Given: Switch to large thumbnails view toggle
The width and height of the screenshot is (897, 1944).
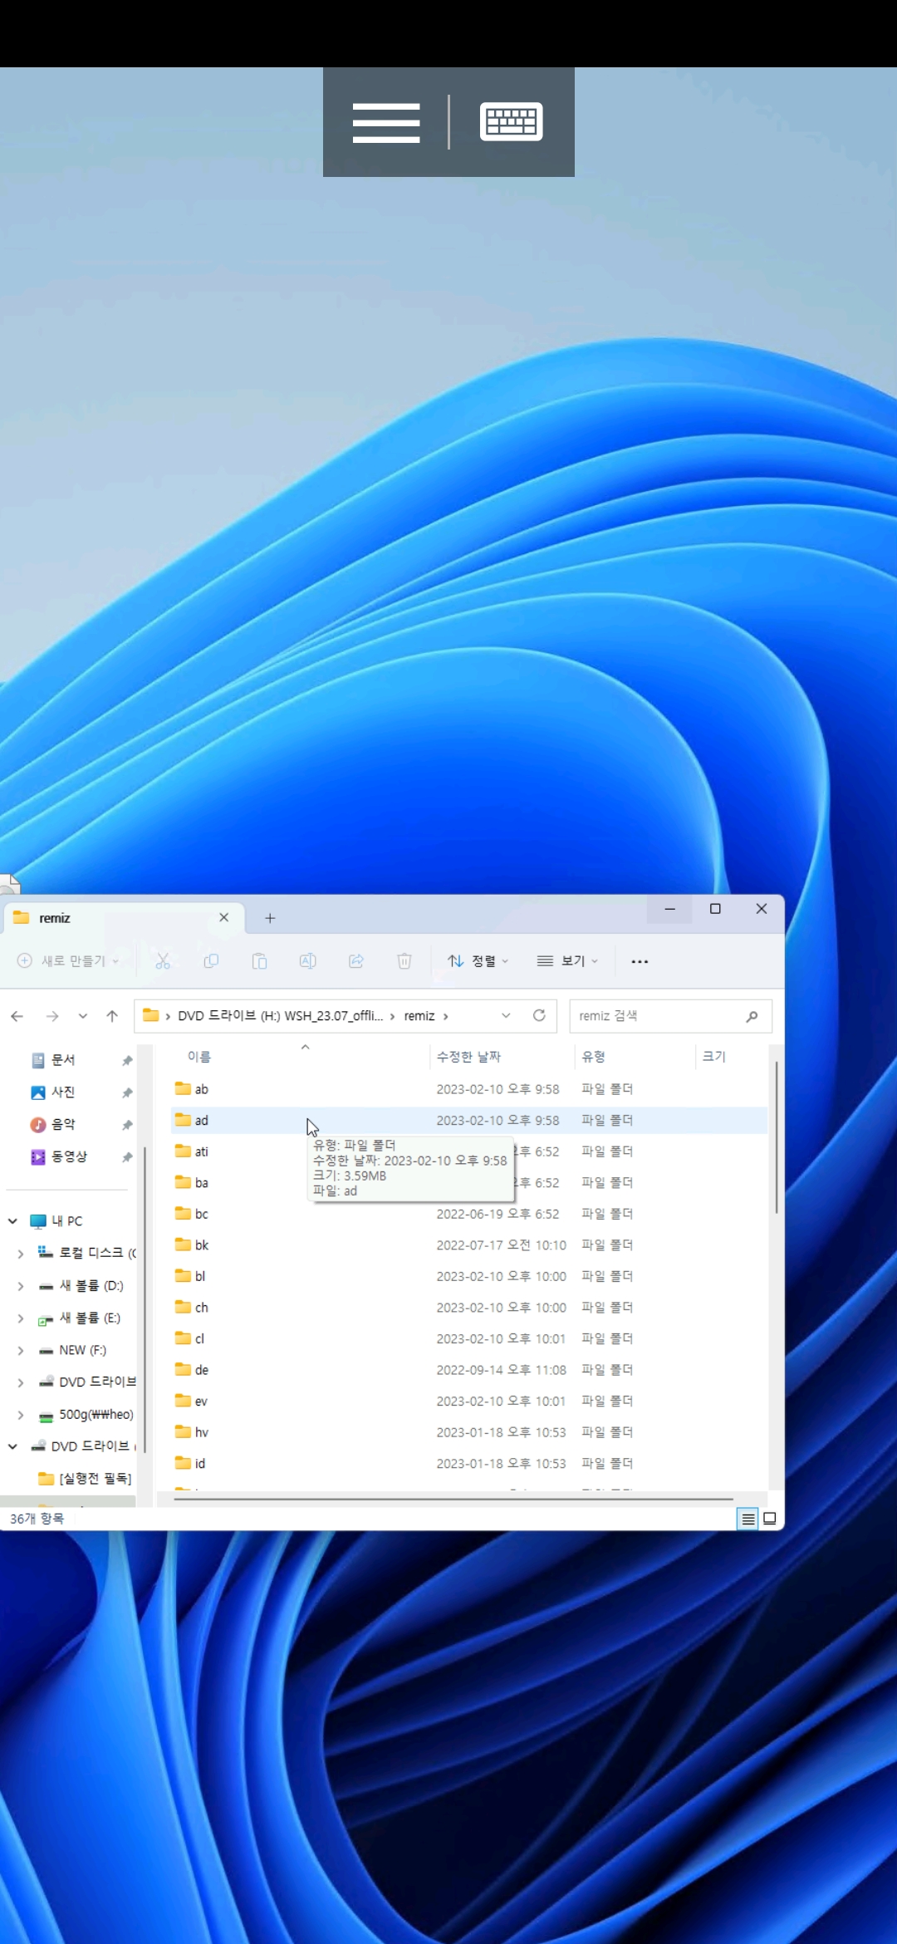Looking at the screenshot, I should pos(770,1519).
